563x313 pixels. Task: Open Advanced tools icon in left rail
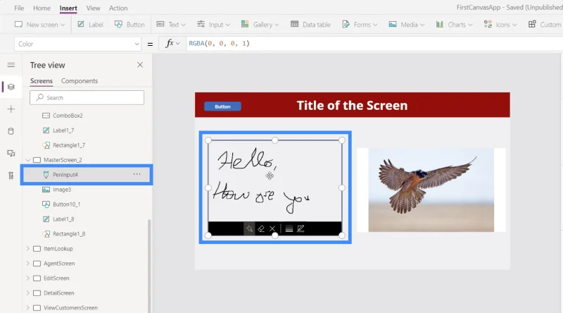pyautogui.click(x=11, y=176)
